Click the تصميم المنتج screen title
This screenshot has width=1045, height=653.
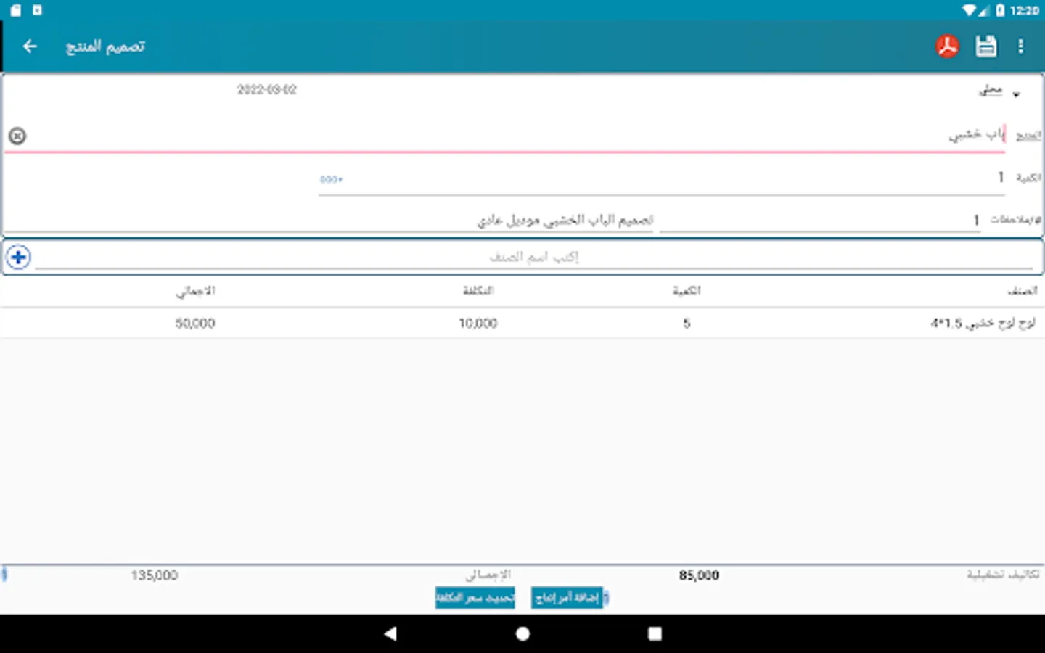(x=105, y=46)
